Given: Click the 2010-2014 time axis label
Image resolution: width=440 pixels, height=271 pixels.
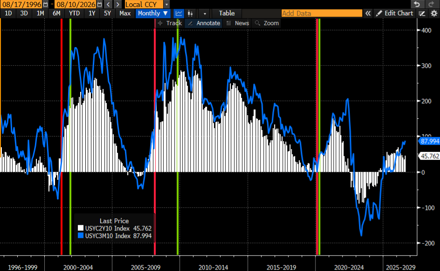Looking at the screenshot, I should click(213, 267).
